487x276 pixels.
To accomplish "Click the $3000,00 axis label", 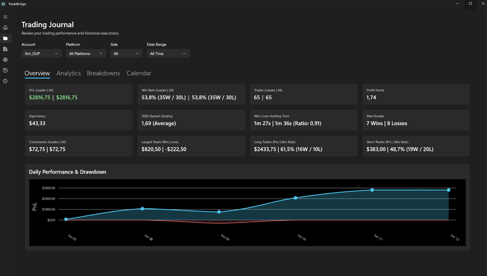I will (x=48, y=188).
